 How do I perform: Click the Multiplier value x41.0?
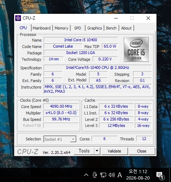point(61,113)
